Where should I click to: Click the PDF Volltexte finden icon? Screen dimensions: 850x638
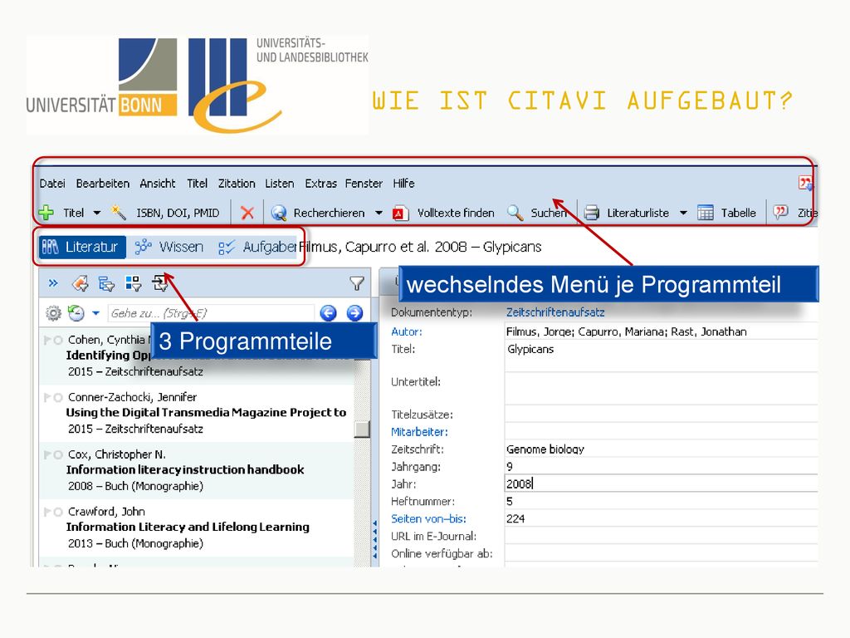(400, 213)
